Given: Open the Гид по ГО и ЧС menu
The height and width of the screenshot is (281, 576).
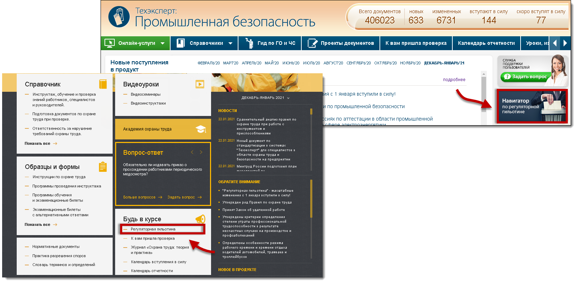Looking at the screenshot, I should pos(271,43).
